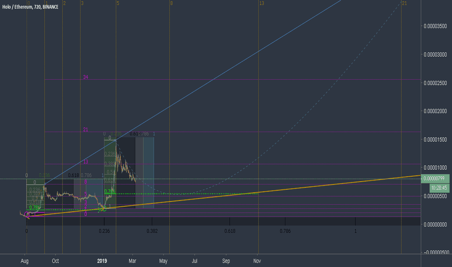The height and width of the screenshot is (267, 452).
Task: Select the Jul label on time axis
Action: pos(194,261)
